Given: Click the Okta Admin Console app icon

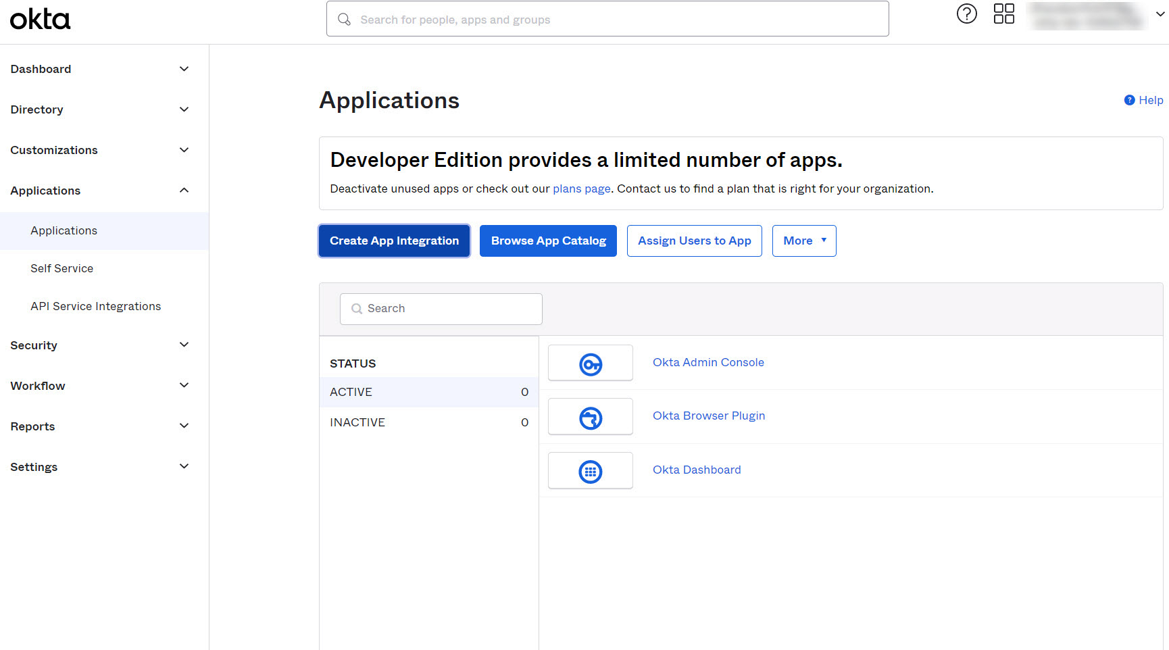Looking at the screenshot, I should (590, 364).
